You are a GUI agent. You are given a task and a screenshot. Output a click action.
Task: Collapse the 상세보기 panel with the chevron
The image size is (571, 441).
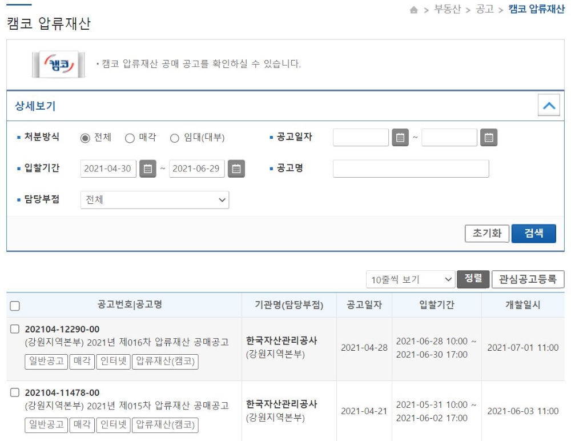coord(548,105)
